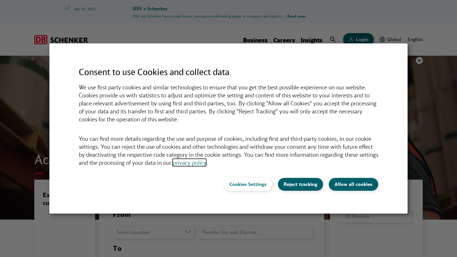Image resolution: width=457 pixels, height=257 pixels.
Task: Click the Read more news link
Action: pyautogui.click(x=296, y=16)
